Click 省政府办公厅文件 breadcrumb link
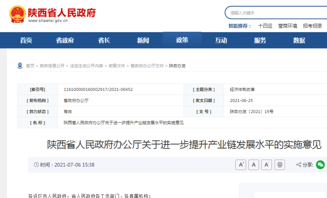This screenshot has width=327, height=198. point(147,66)
